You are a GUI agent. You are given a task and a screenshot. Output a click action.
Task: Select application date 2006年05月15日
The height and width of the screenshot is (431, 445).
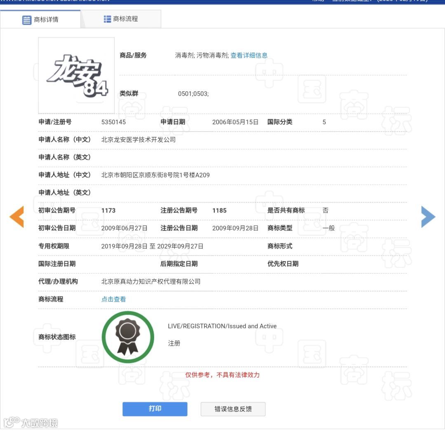pos(235,122)
